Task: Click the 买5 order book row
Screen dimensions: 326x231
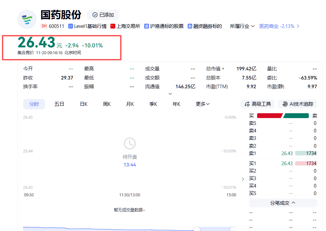Action: coord(283,193)
